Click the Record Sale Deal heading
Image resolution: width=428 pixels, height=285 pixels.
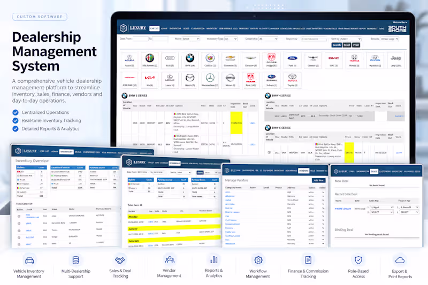click(x=346, y=194)
